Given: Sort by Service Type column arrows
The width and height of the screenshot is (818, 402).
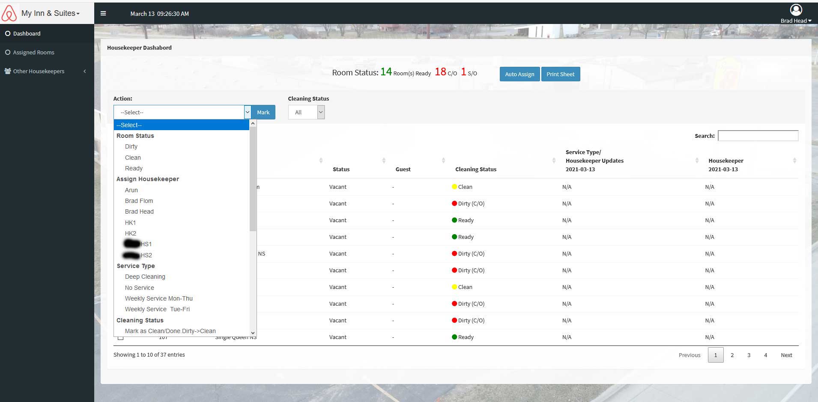Looking at the screenshot, I should (x=697, y=161).
